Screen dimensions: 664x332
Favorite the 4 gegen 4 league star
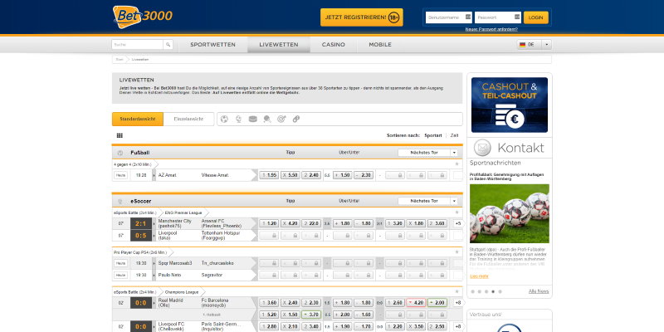tap(456, 164)
